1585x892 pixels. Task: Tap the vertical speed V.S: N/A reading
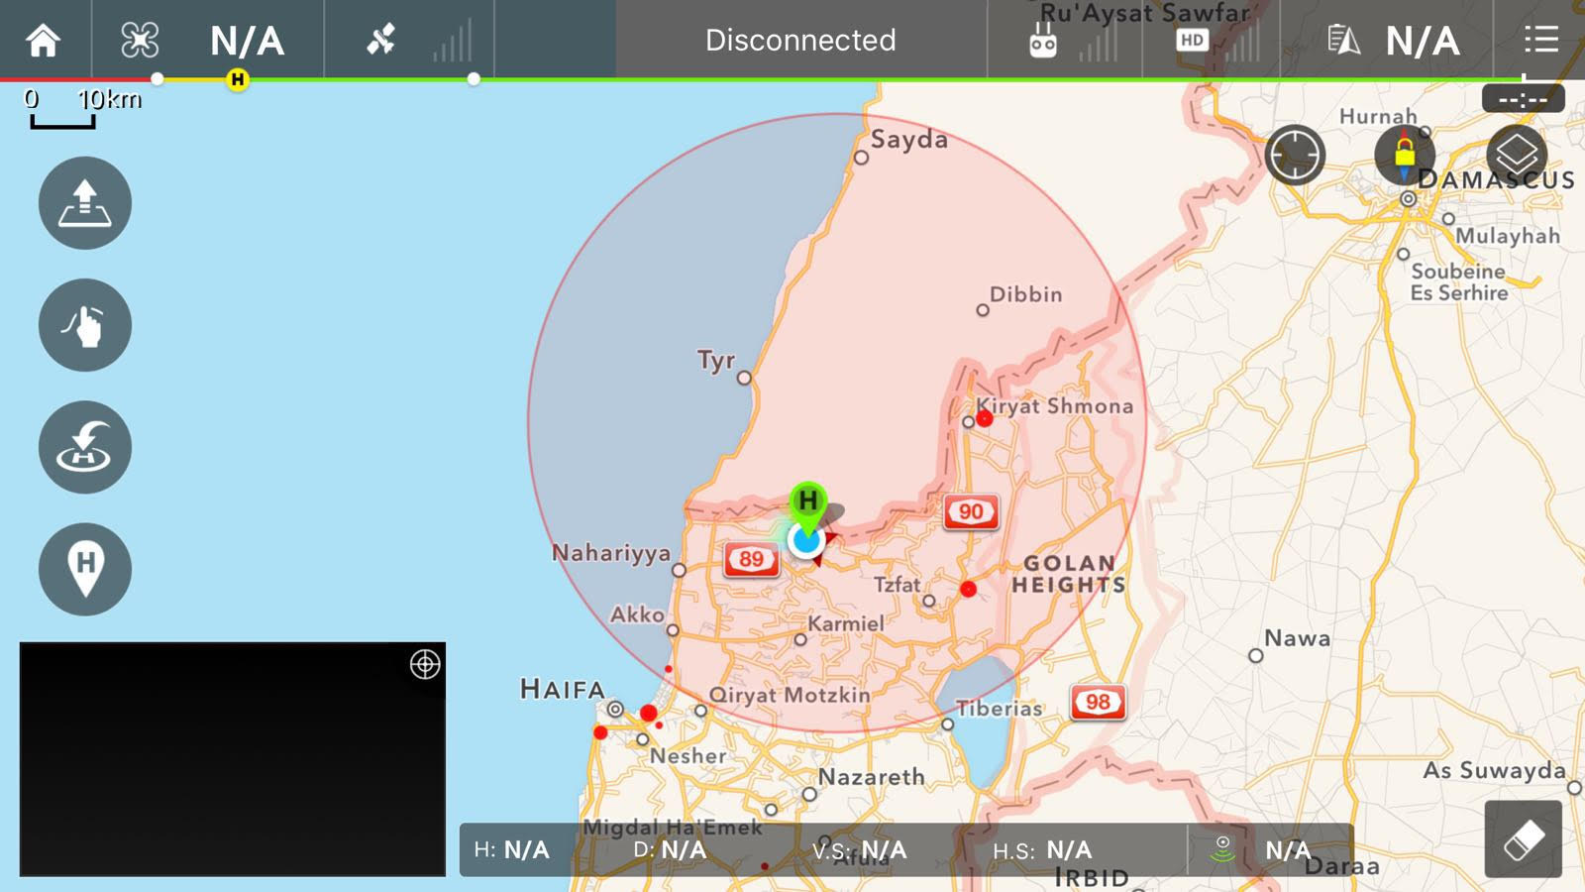pyautogui.click(x=859, y=849)
